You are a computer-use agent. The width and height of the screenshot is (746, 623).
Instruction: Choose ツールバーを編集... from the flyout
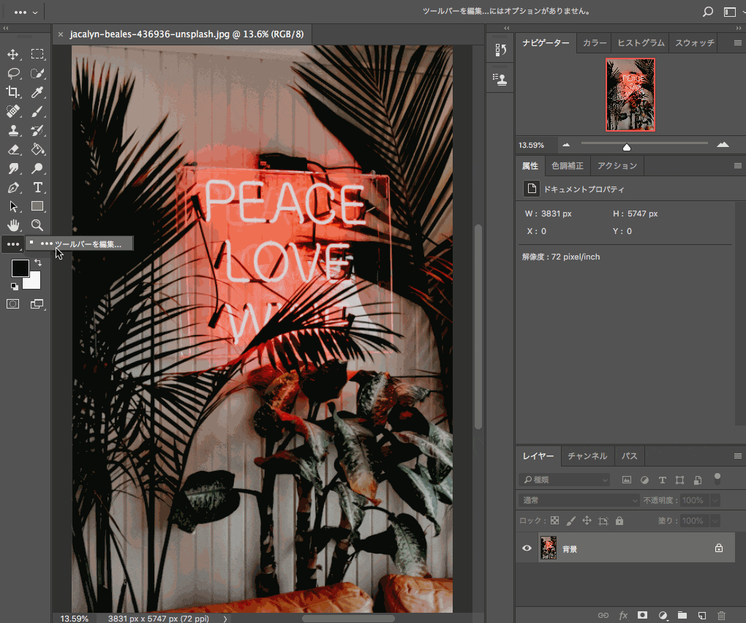[80, 243]
